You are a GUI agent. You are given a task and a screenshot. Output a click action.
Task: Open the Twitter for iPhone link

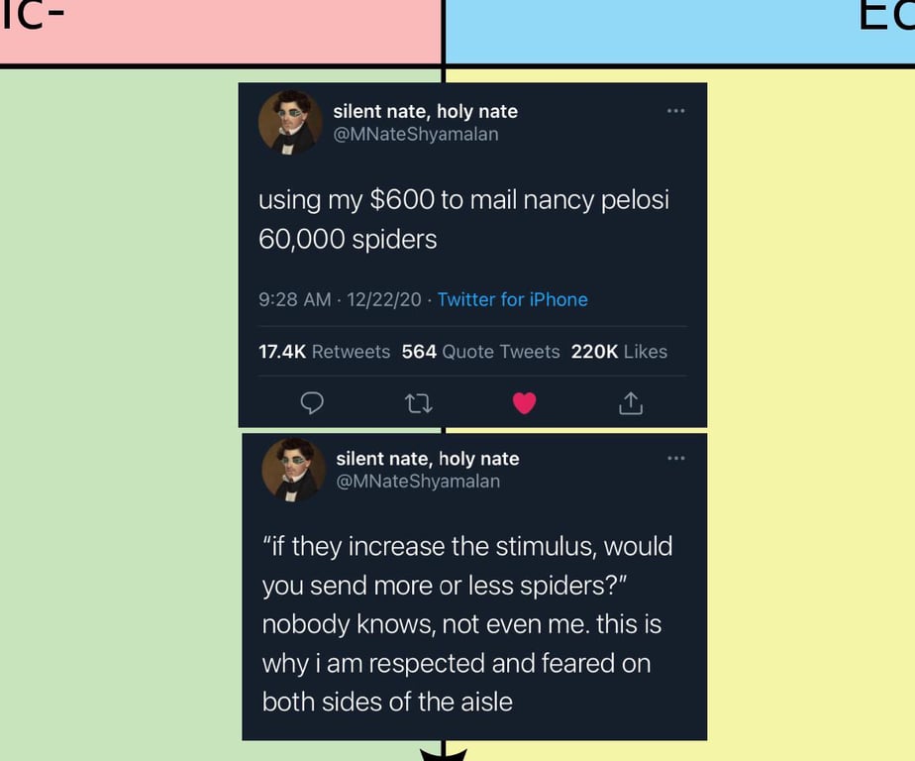tap(512, 299)
